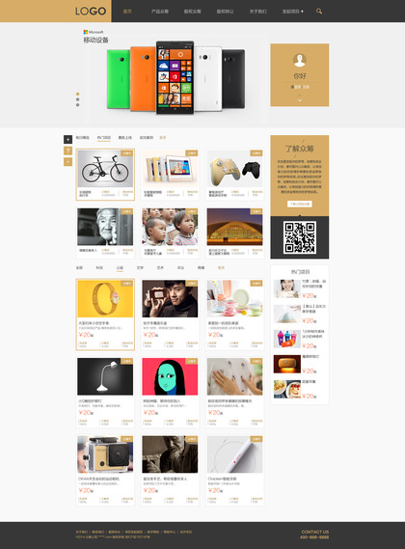The height and width of the screenshot is (549, 405).
Task: Switch to the 热门项目 tab
Action: click(x=104, y=138)
